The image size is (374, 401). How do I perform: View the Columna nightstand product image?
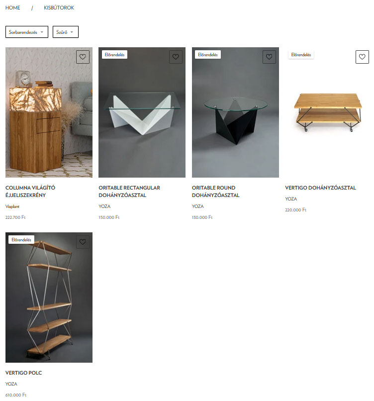49,112
